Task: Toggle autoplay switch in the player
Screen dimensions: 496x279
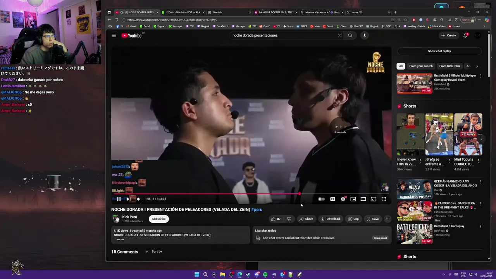Action: tap(321, 199)
